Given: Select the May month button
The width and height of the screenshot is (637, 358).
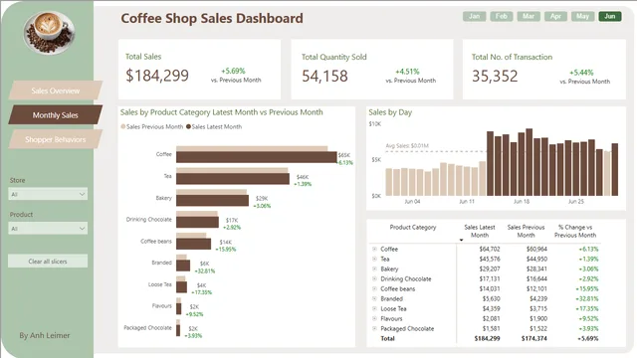Looking at the screenshot, I should [582, 16].
